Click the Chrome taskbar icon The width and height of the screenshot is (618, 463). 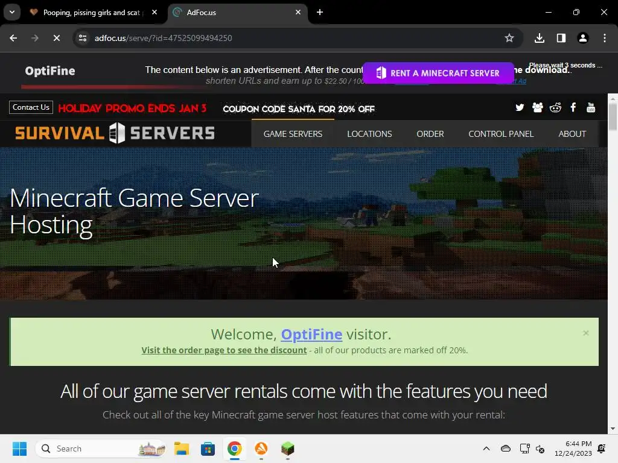pyautogui.click(x=235, y=449)
